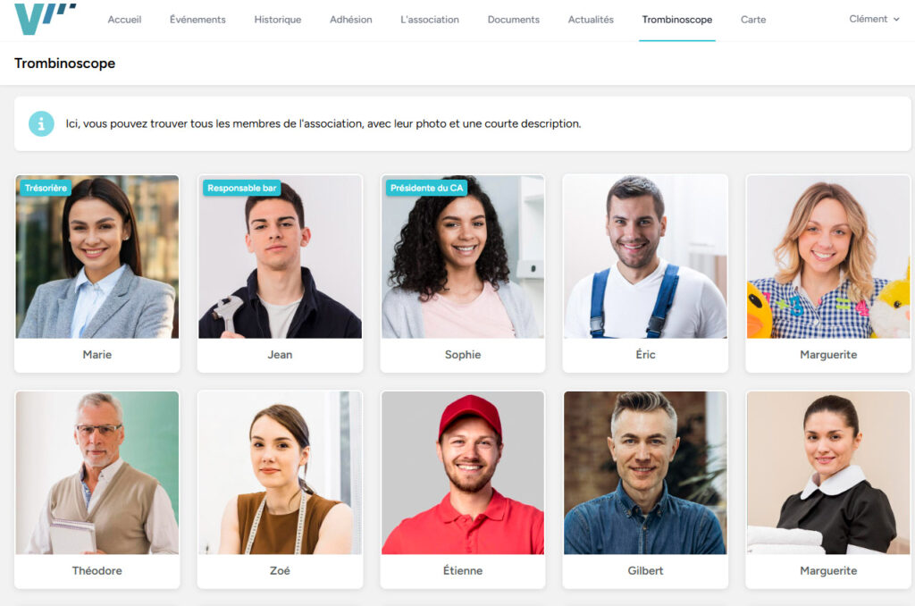The image size is (915, 606).
Task: Open Théodore's profile card
Action: point(97,490)
